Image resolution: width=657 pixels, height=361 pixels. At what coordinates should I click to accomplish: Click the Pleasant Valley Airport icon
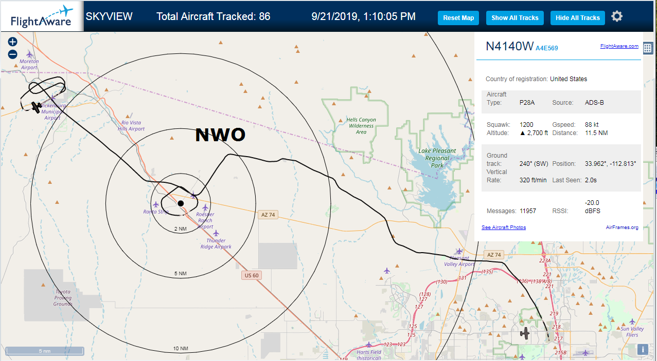click(459, 252)
